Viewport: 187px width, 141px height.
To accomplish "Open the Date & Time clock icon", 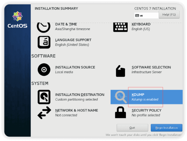I will [43, 27].
